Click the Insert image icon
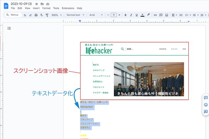The image size is (209, 139). click(x=166, y=15)
